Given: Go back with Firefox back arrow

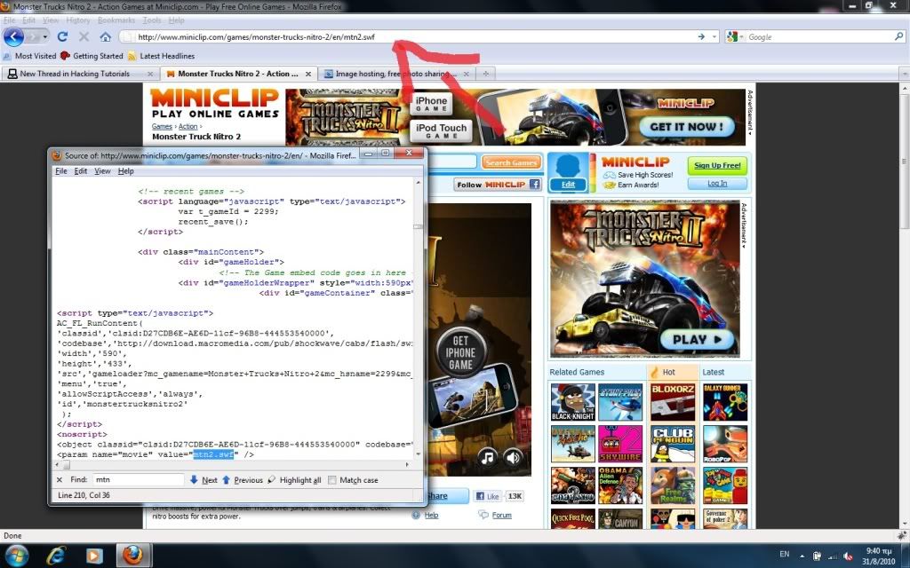Looking at the screenshot, I should (13, 36).
